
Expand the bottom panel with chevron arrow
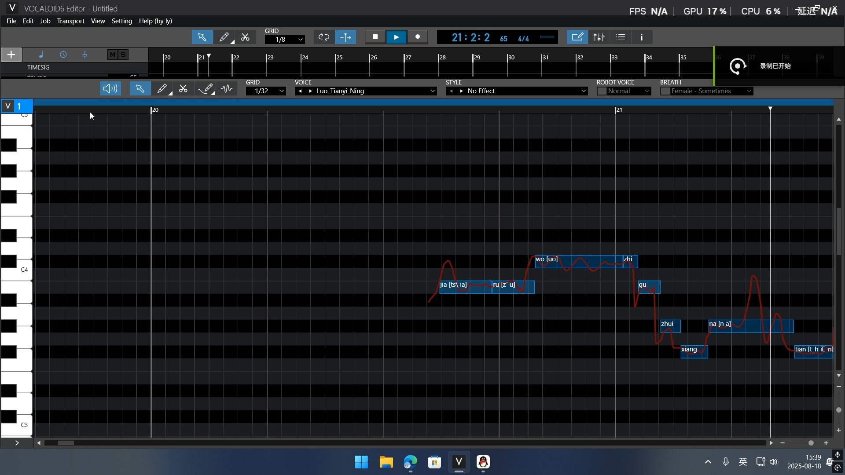pyautogui.click(x=17, y=443)
